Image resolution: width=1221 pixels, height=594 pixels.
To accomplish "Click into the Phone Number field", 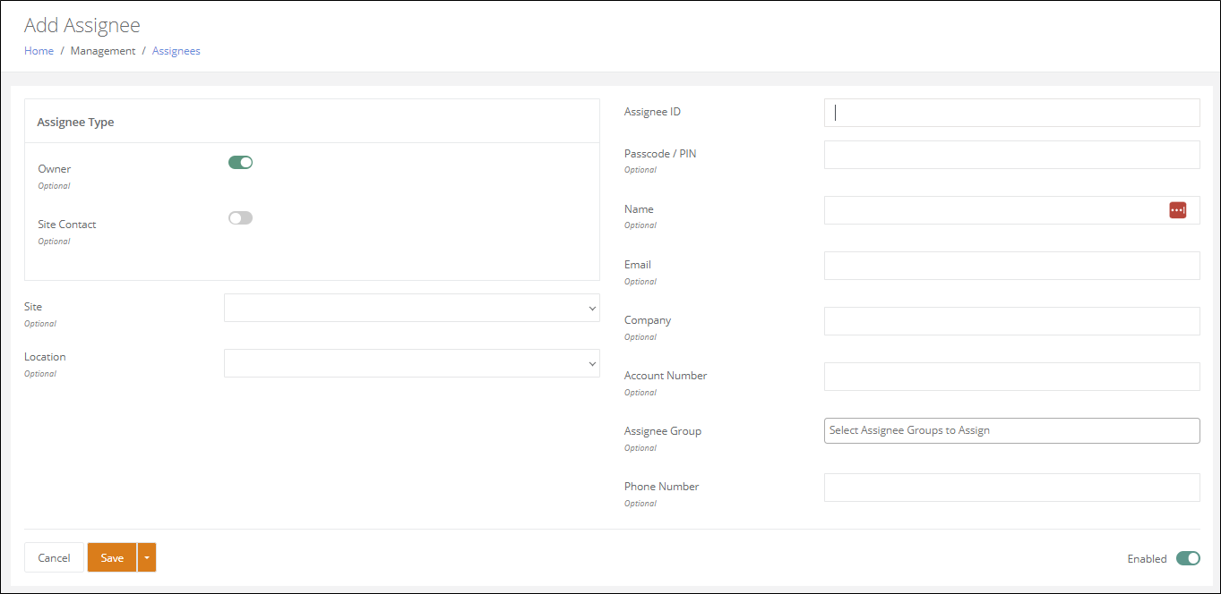I will (1011, 488).
